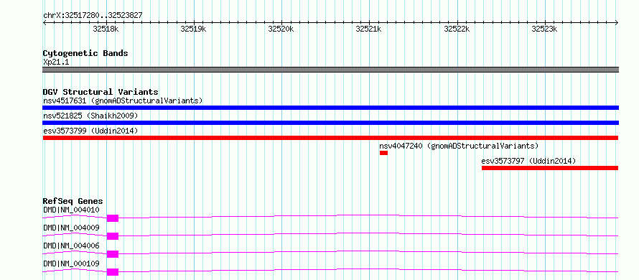Image resolution: width=639 pixels, height=280 pixels.
Task: Click the esv3573799 Uddin2014 red bar
Action: pos(330,138)
